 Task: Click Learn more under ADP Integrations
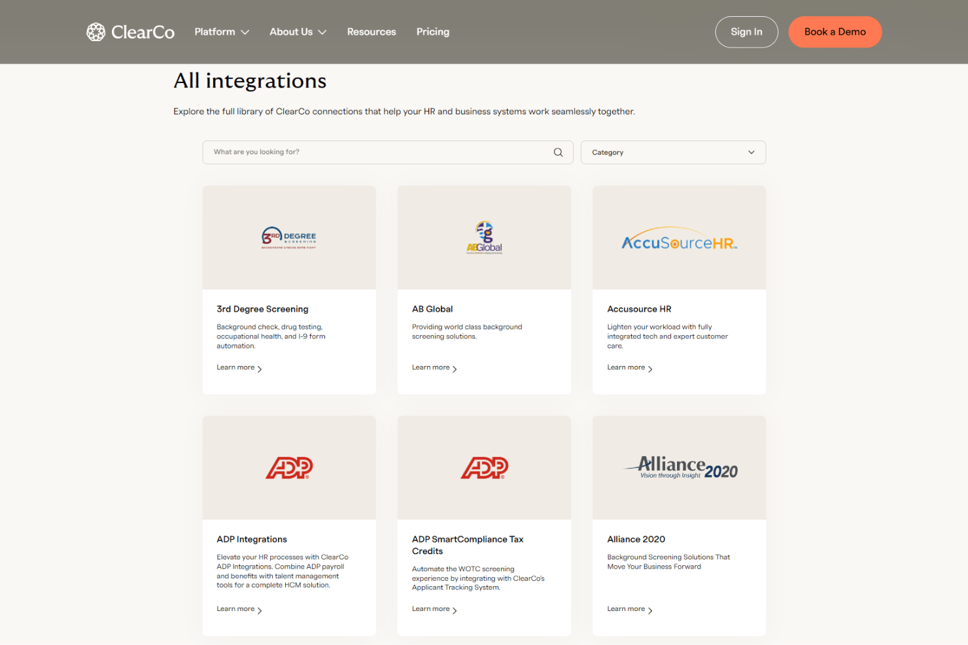click(x=239, y=609)
